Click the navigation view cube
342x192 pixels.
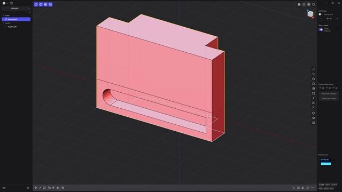(310, 14)
